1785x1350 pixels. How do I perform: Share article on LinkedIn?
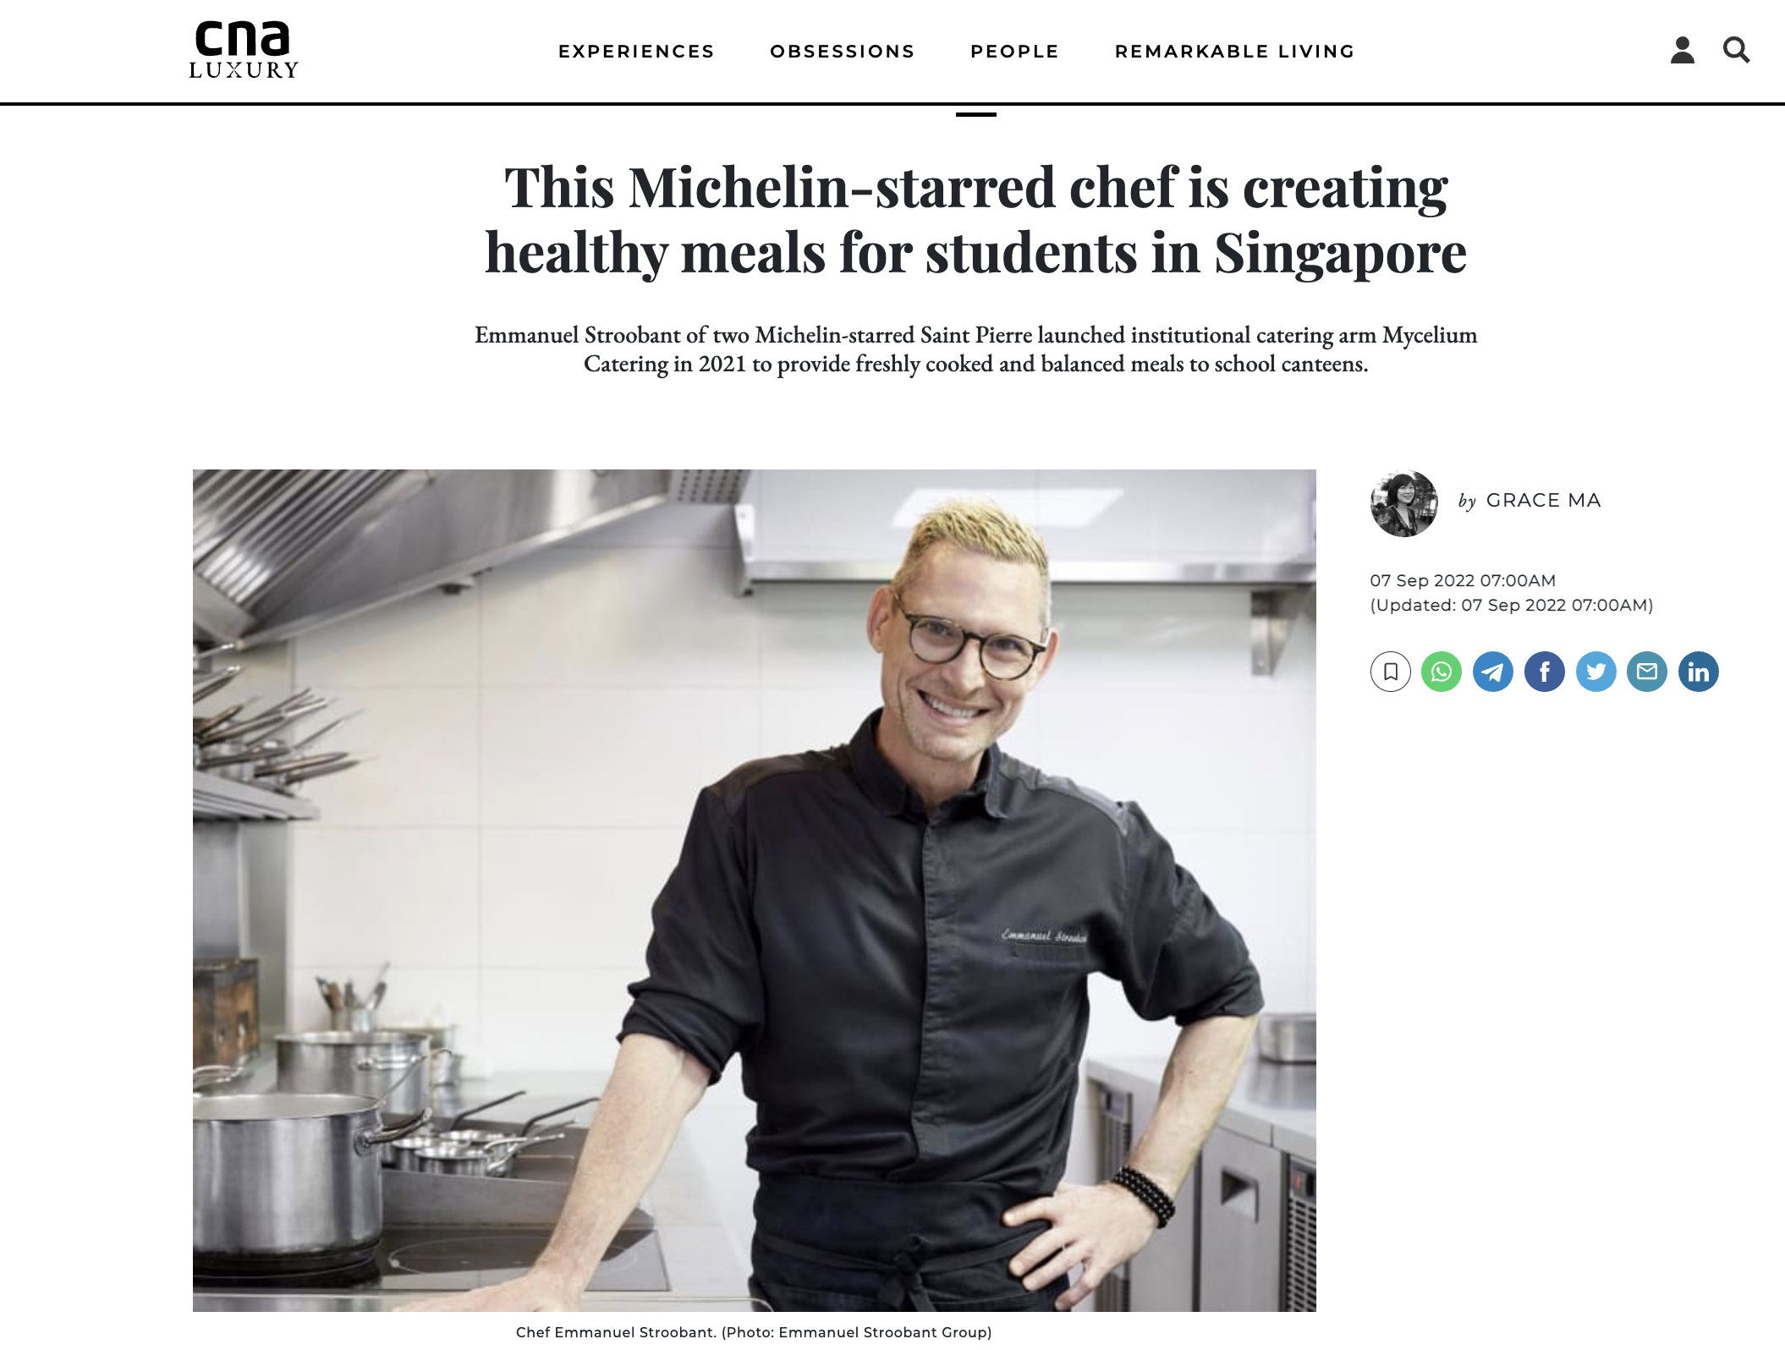coord(1699,672)
